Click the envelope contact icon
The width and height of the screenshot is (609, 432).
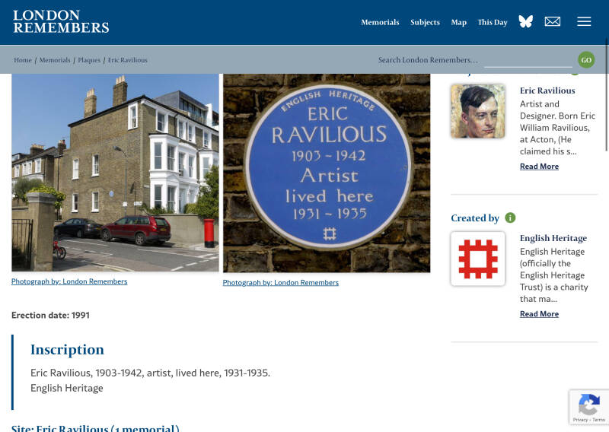pos(553,21)
